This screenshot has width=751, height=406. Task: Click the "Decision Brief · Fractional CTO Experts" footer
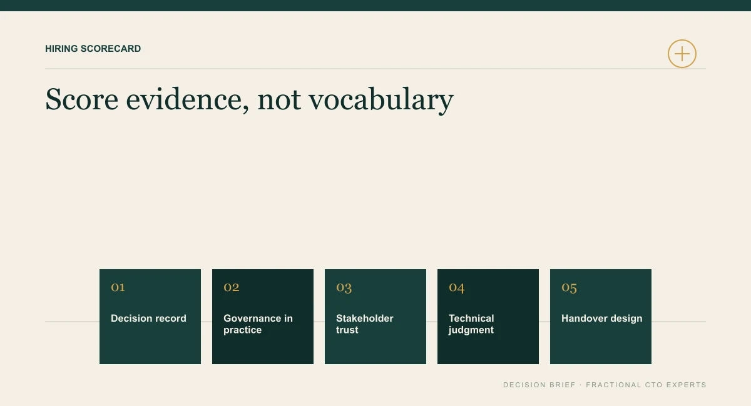[605, 385]
